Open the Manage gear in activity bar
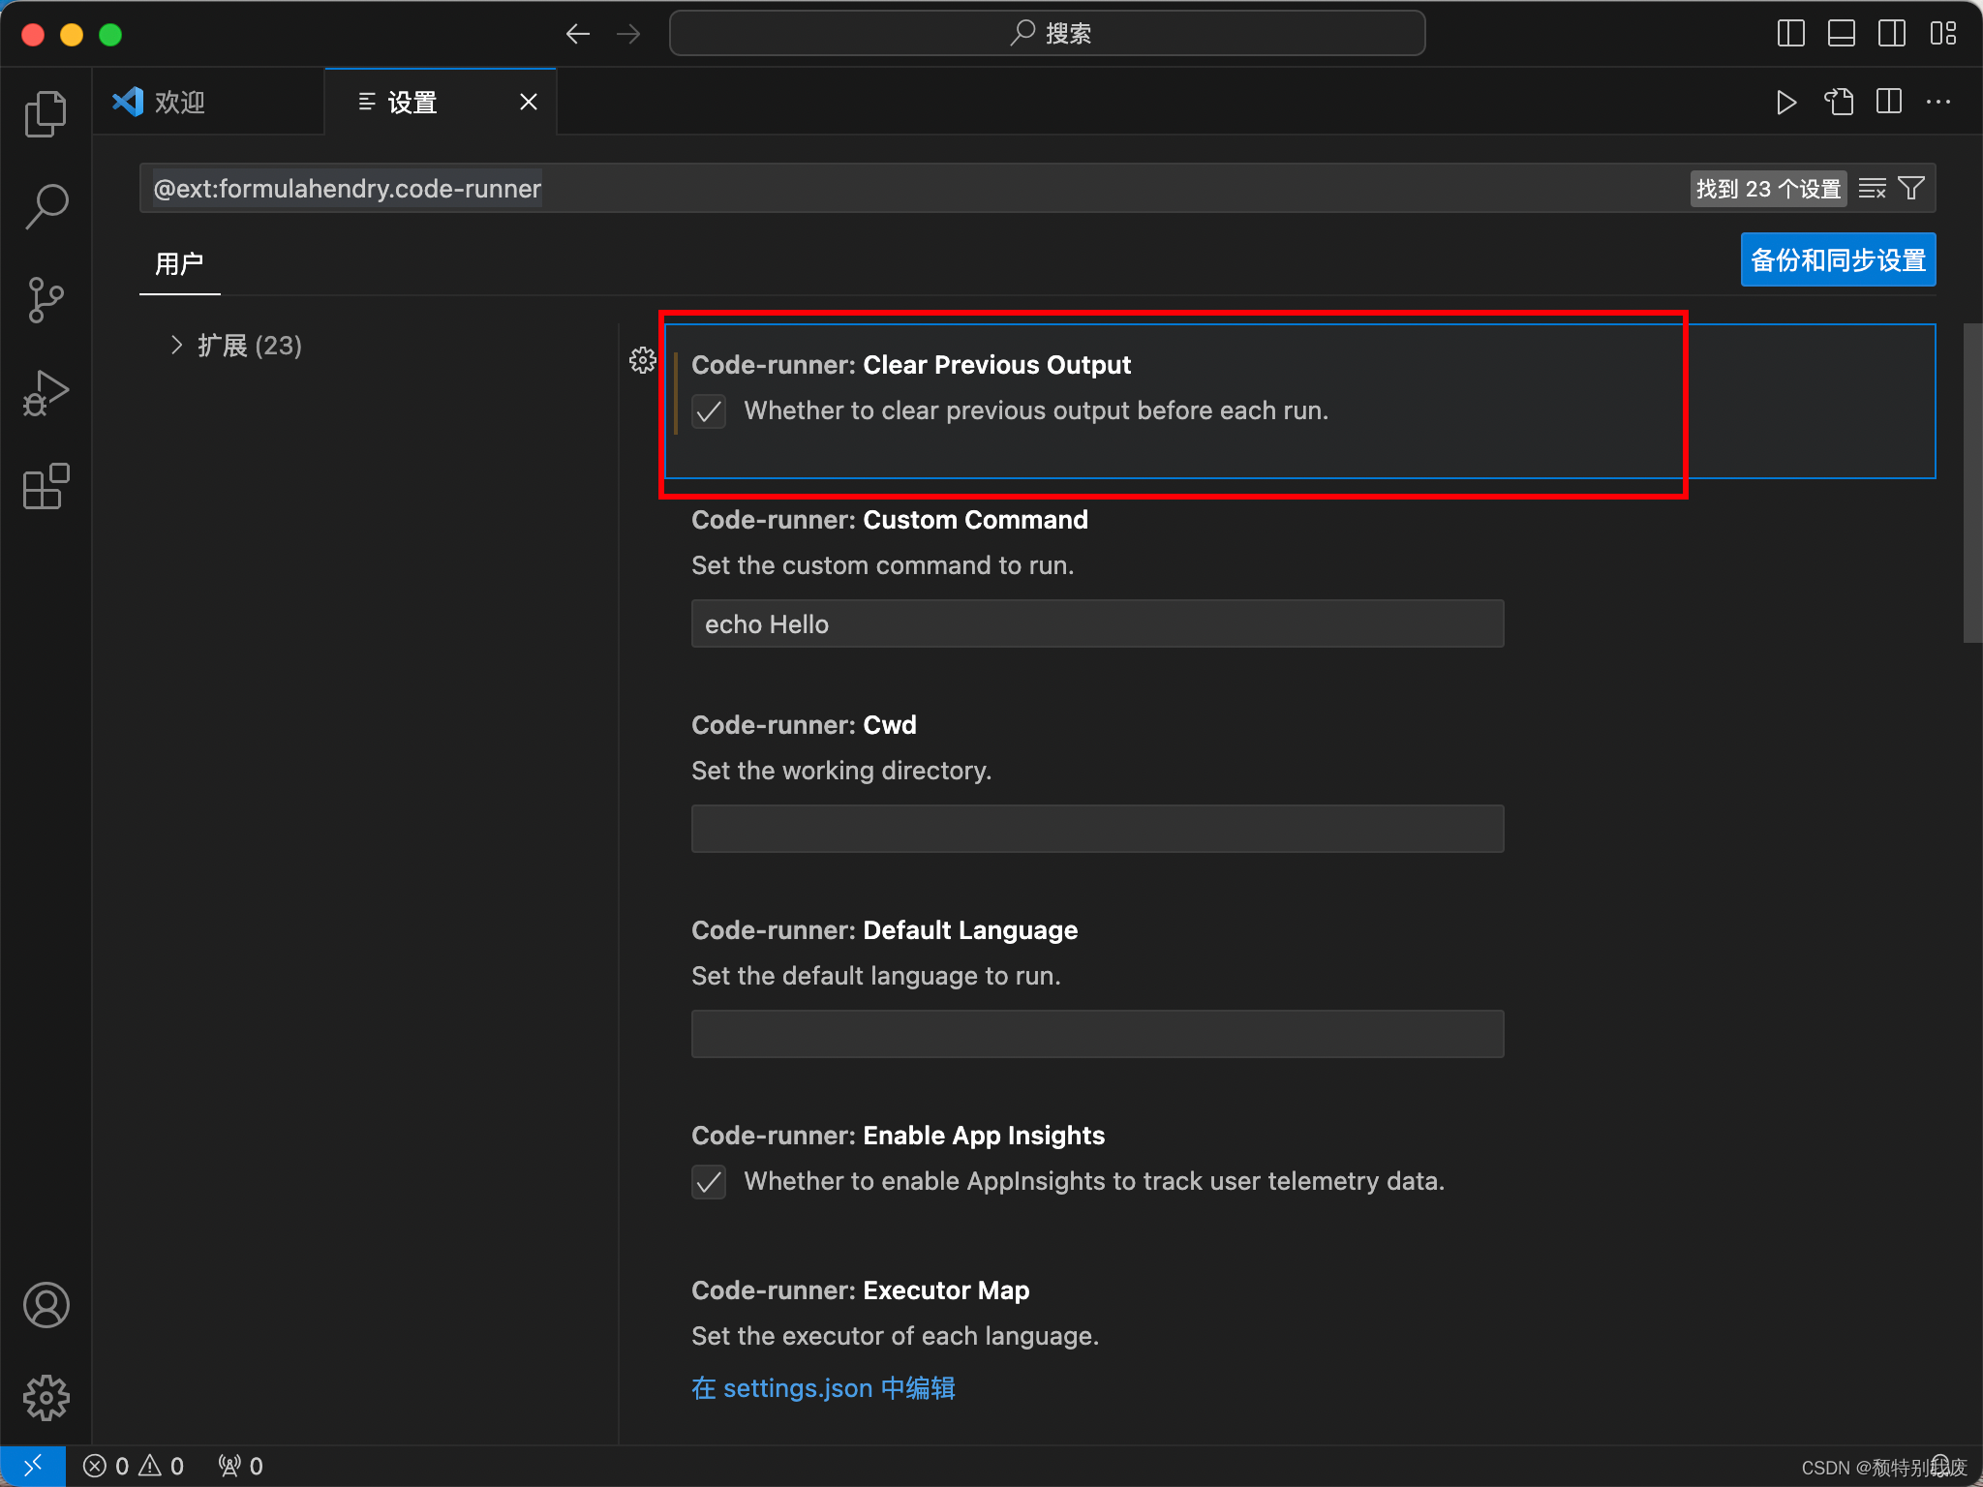Viewport: 1983px width, 1487px height. [46, 1398]
